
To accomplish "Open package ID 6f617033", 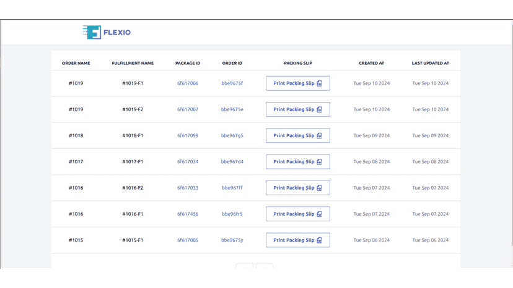I will (188, 188).
